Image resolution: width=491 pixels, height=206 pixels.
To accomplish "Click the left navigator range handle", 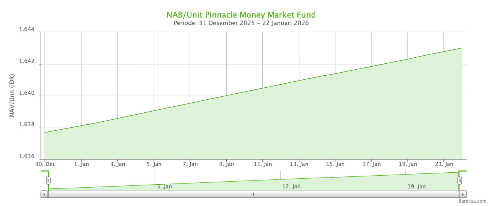I will click(48, 181).
